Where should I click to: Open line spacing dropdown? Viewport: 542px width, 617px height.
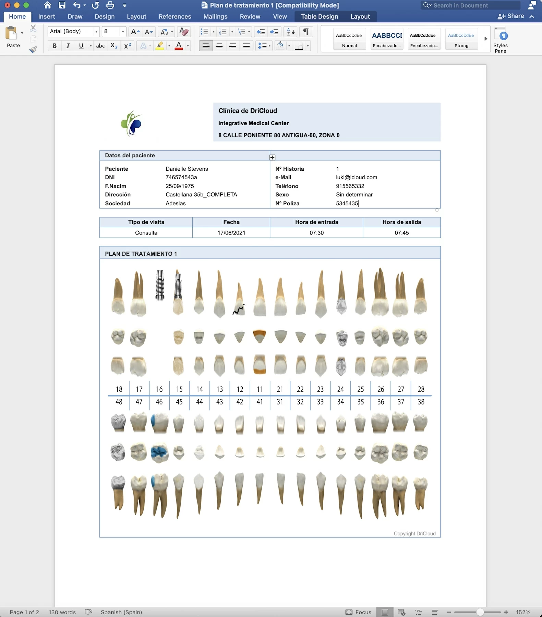(x=264, y=46)
